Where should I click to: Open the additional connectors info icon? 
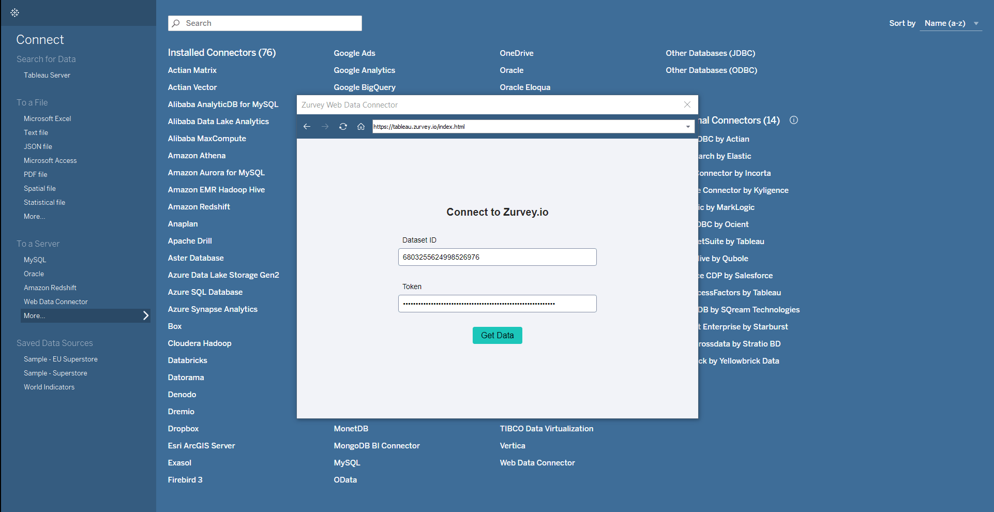pyautogui.click(x=794, y=120)
